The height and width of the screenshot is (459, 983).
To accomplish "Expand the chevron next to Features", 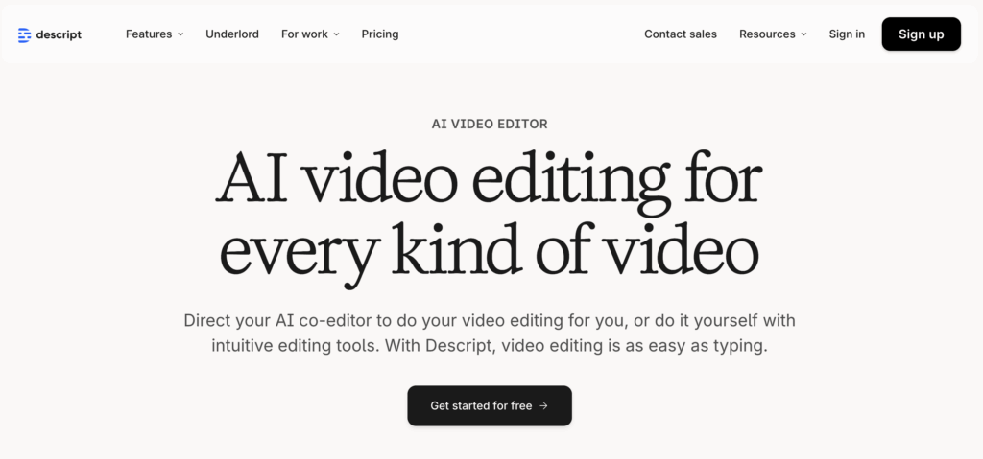I will coord(180,34).
